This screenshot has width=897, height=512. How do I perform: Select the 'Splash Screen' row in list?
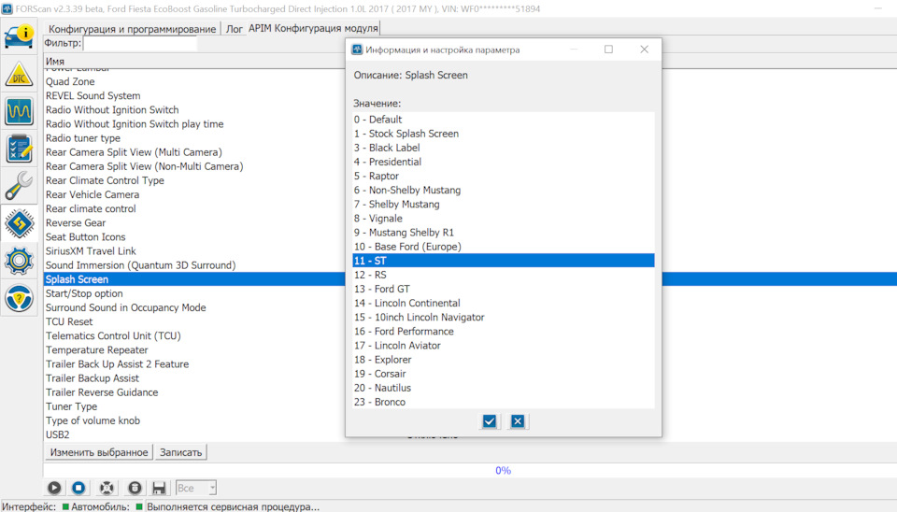(194, 279)
